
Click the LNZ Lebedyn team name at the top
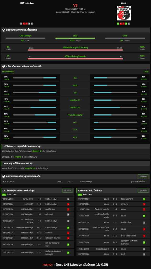[27, 3]
